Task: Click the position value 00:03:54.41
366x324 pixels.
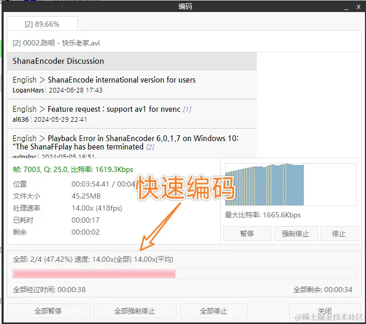Action: point(90,184)
